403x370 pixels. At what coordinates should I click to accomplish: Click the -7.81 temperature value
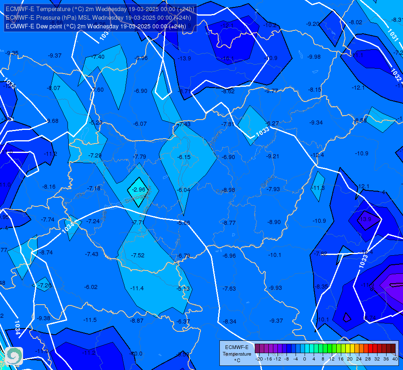pyautogui.click(x=228, y=124)
